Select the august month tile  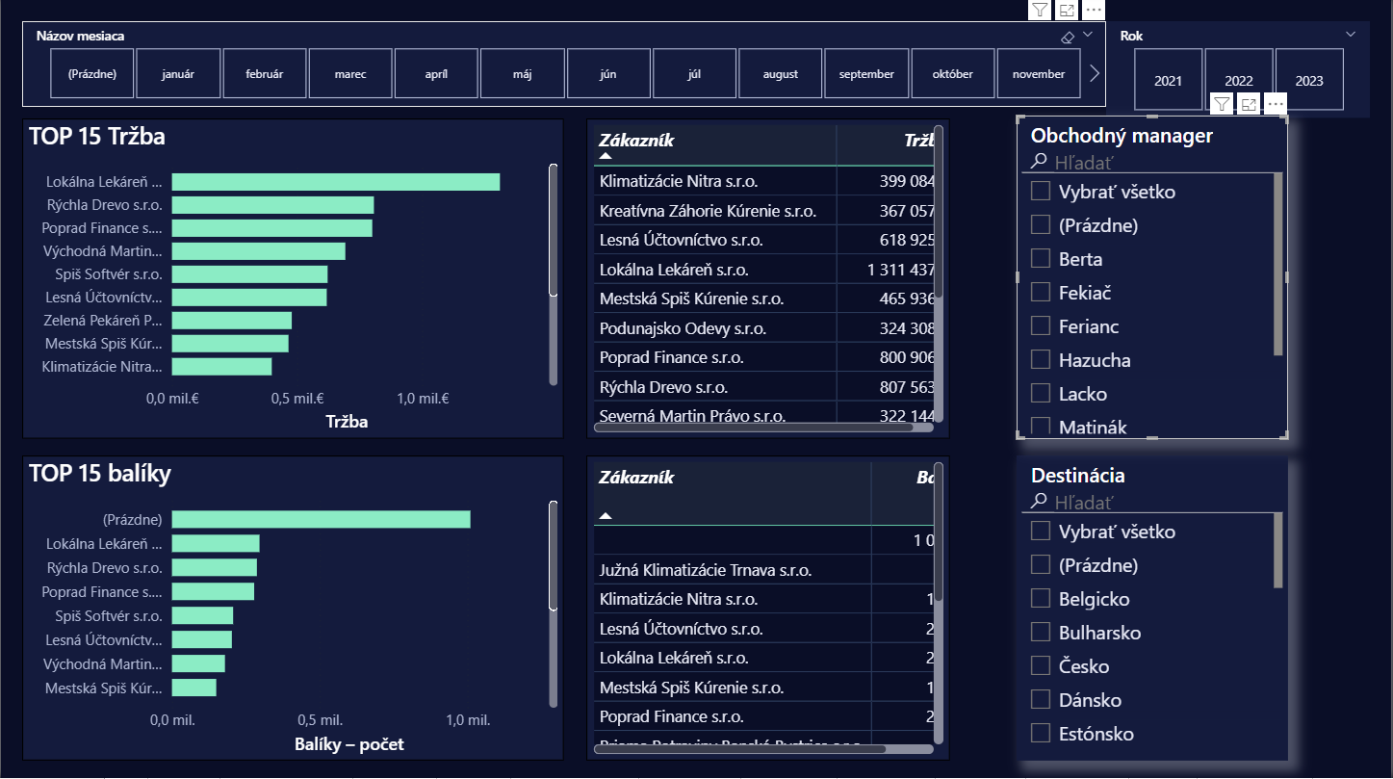click(x=781, y=74)
